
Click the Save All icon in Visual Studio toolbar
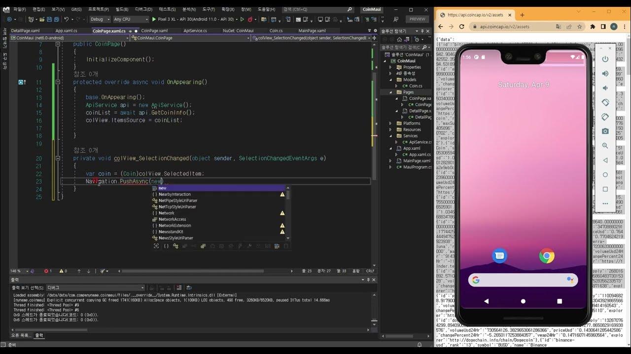click(x=57, y=19)
